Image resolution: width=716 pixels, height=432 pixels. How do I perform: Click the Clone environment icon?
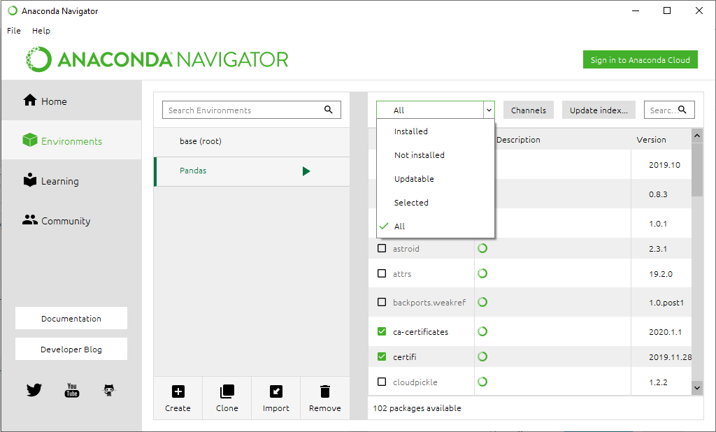227,391
